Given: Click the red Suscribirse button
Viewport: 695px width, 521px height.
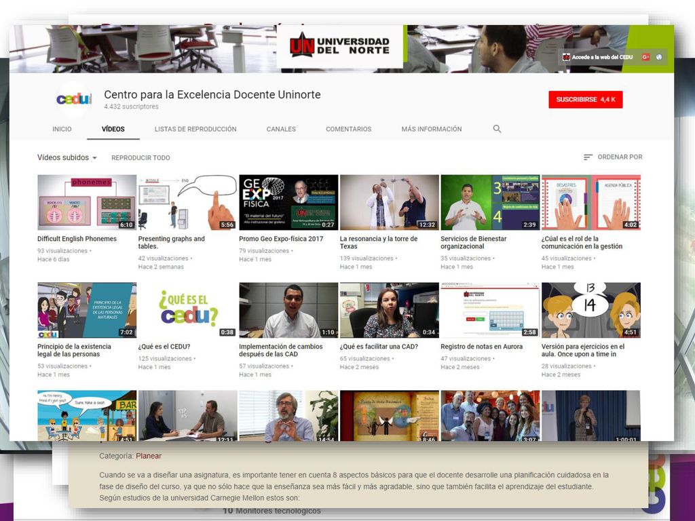Looking at the screenshot, I should [586, 100].
